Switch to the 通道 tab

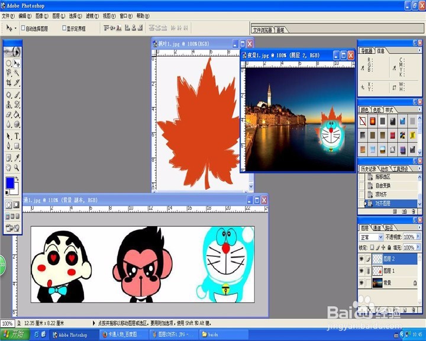[377, 227]
